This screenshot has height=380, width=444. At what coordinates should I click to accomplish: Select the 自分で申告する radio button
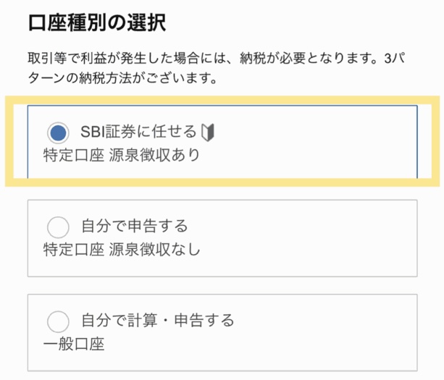[58, 227]
